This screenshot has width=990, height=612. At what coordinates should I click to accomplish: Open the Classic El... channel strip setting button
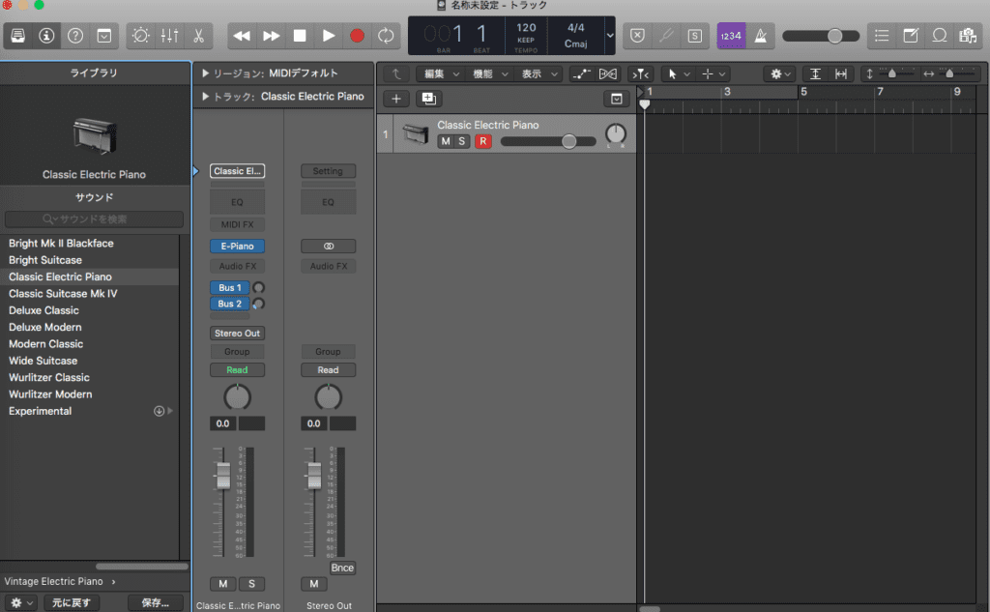238,171
